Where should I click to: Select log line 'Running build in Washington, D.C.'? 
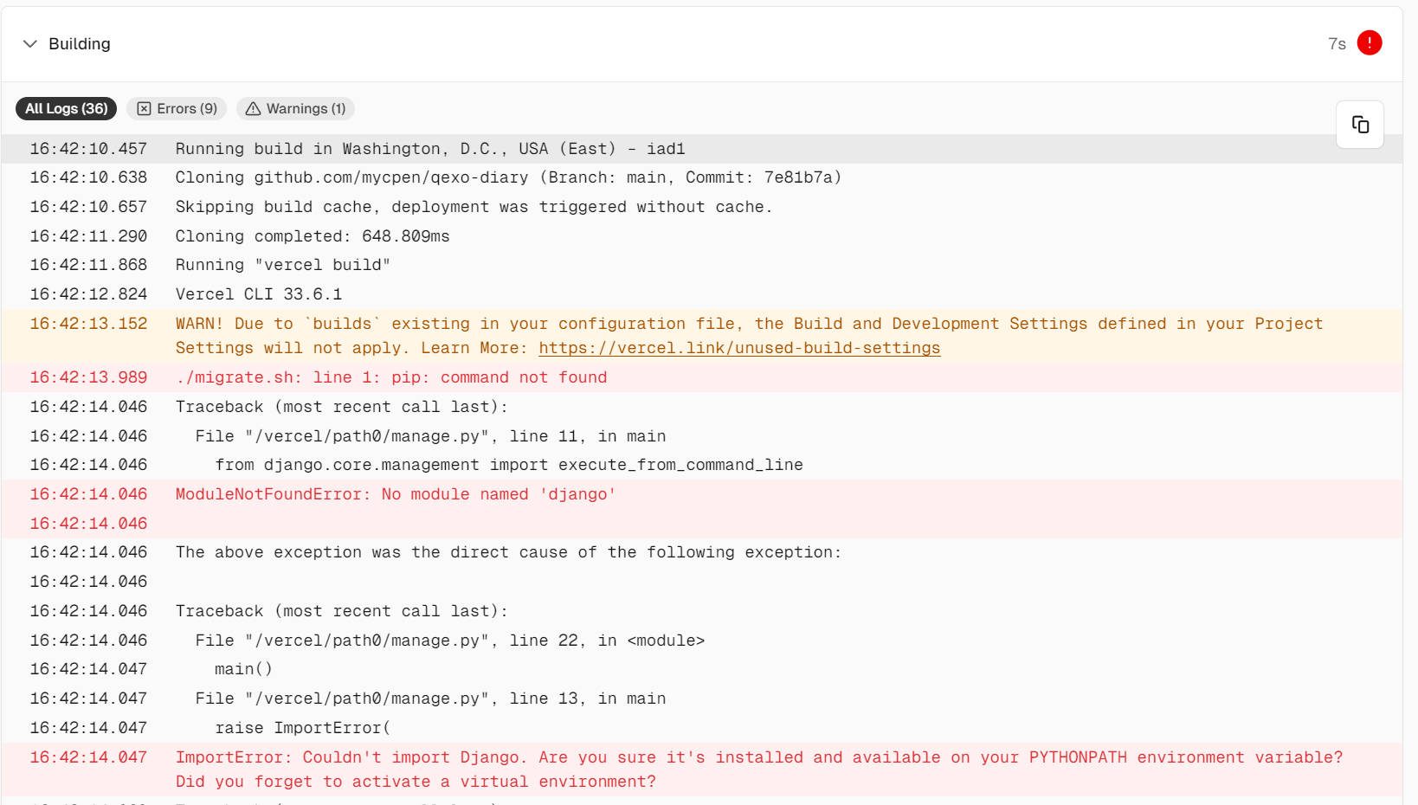702,149
